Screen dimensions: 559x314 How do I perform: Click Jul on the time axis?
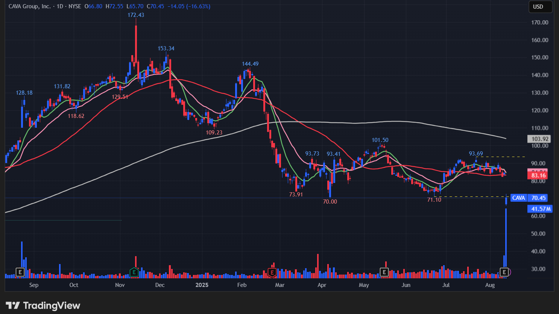pos(446,285)
